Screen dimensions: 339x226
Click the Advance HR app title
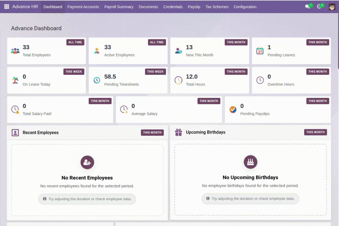pyautogui.click(x=25, y=7)
